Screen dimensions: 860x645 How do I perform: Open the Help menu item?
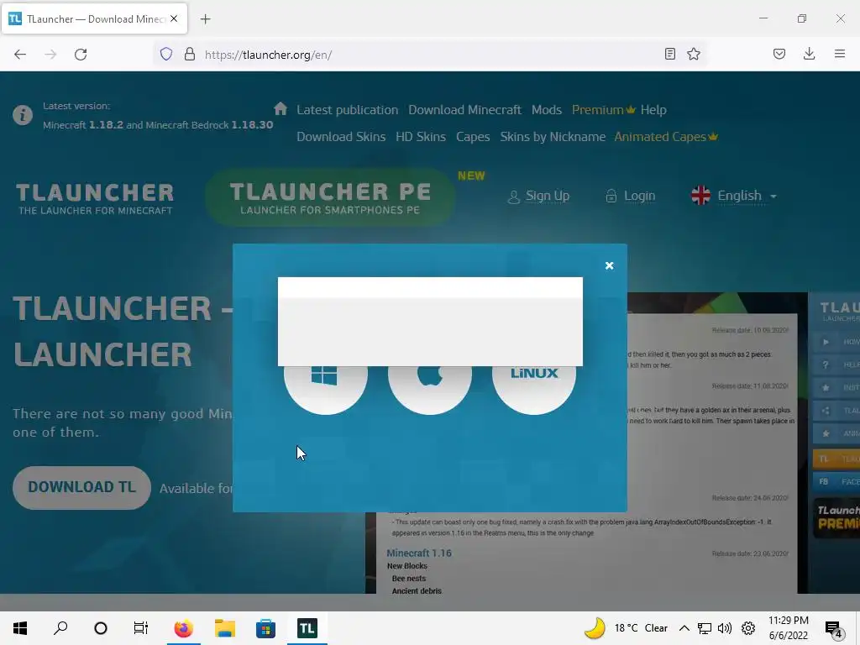tap(653, 110)
